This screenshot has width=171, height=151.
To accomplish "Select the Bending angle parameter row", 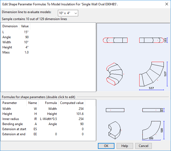I will (x=13, y=124).
